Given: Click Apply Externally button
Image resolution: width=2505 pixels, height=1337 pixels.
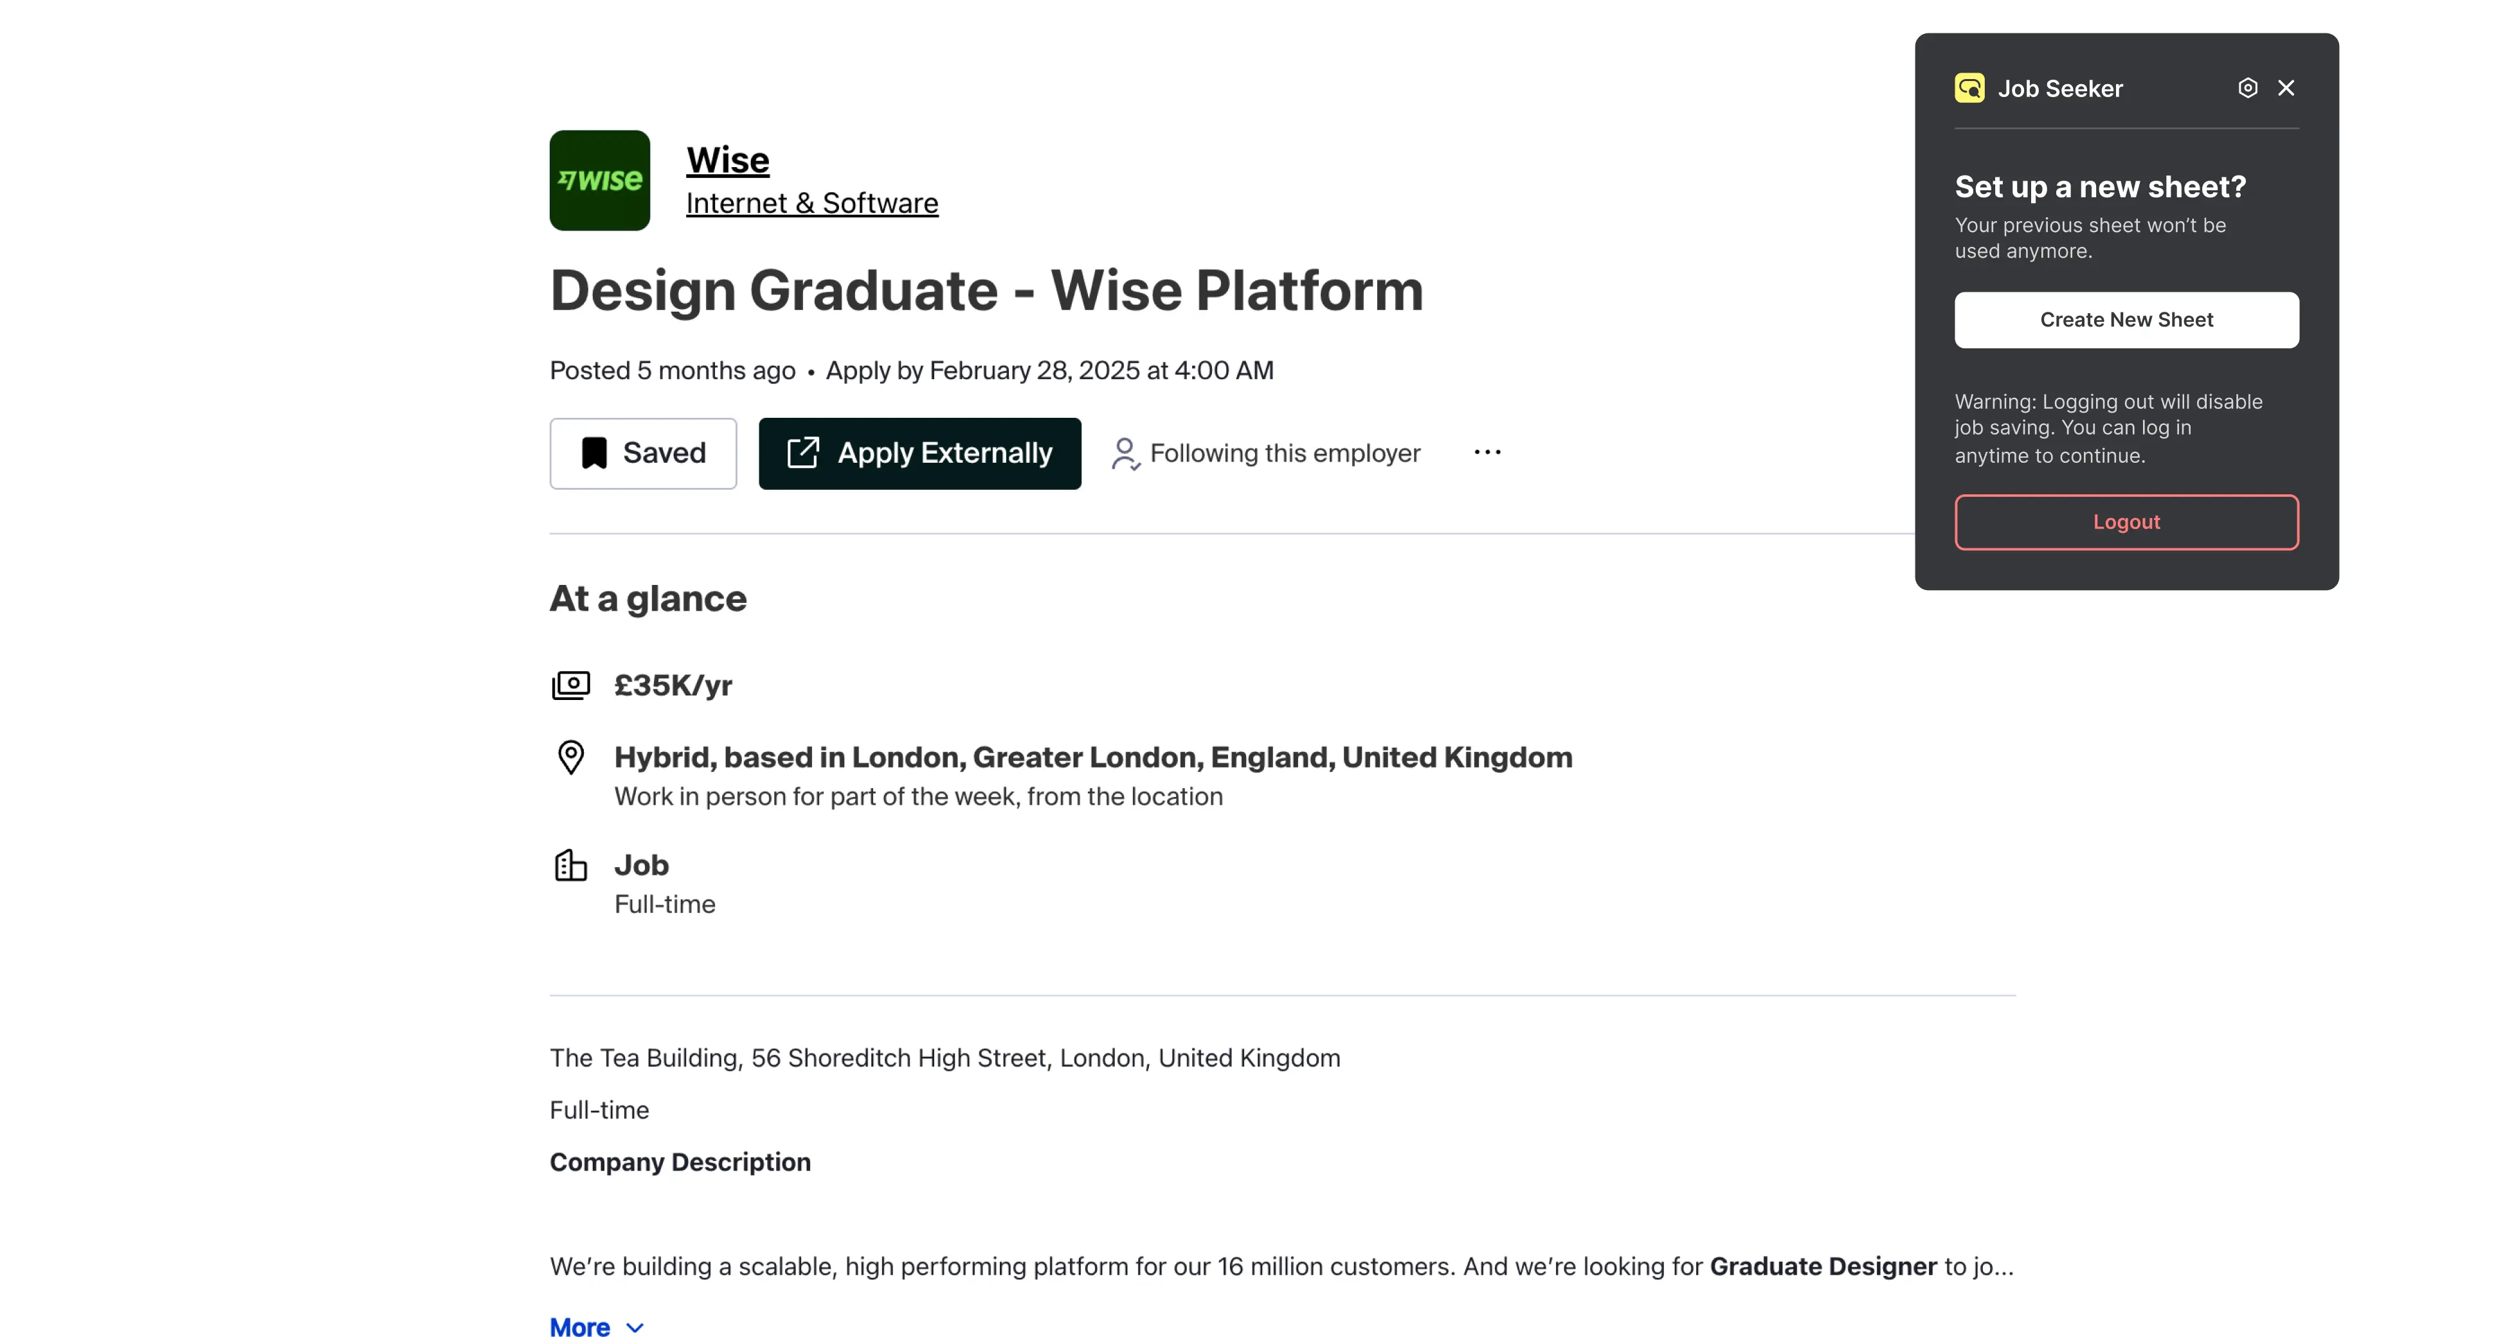Looking at the screenshot, I should (919, 453).
